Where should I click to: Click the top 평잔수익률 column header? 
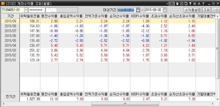[49, 16]
